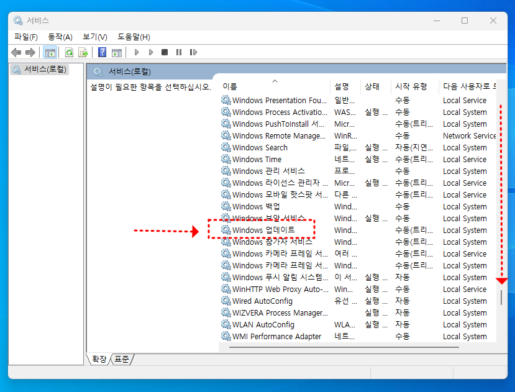
Task: Click the horizontal scrollbar under services list
Action: pos(344,347)
